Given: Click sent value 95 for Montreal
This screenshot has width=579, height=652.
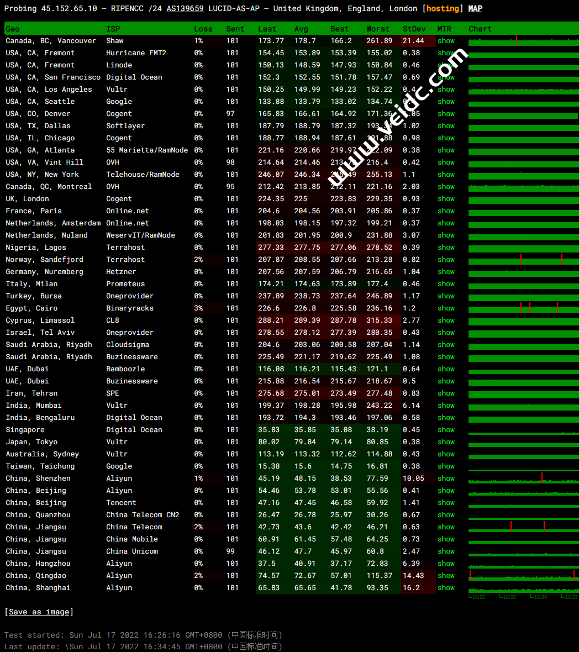Looking at the screenshot, I should point(230,187).
